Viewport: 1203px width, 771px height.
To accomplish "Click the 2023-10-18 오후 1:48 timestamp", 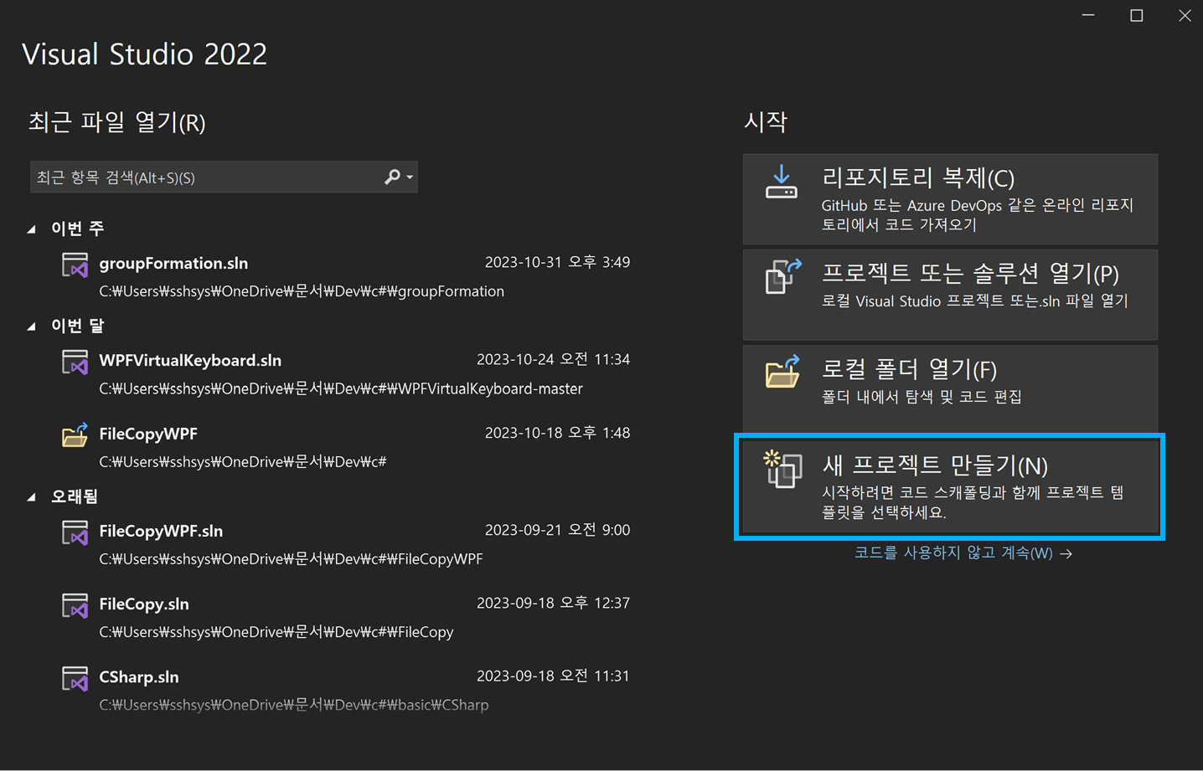I will [x=557, y=433].
